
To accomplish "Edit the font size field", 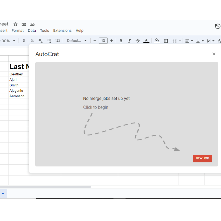I will pos(103,41).
